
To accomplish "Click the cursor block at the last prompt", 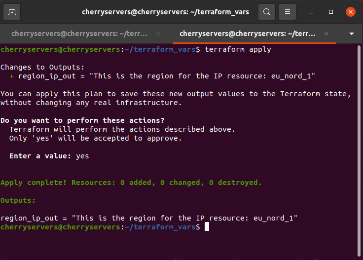I will tap(207, 226).
